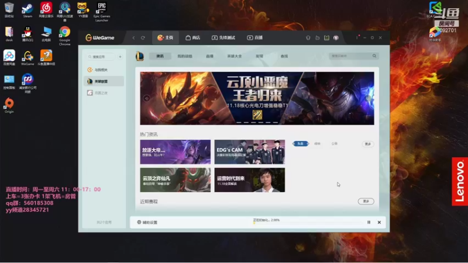Open the EDG's CAM news thumbnail
468x263 pixels.
(250, 152)
